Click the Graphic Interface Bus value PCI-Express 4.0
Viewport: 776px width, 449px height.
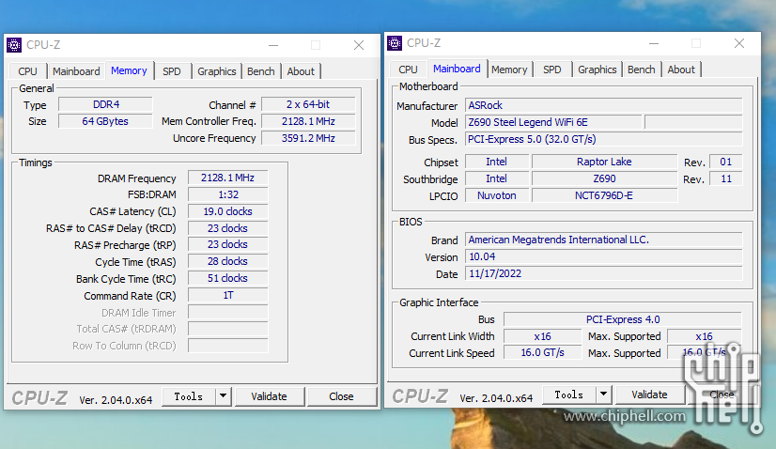623,319
